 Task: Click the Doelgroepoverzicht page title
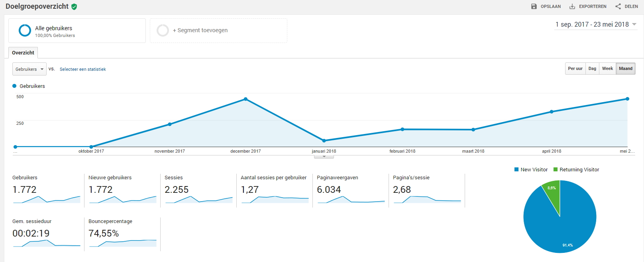tap(37, 6)
